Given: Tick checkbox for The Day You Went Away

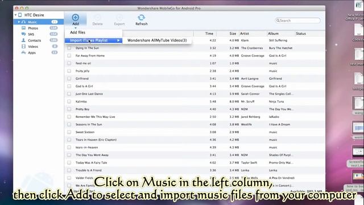Looking at the screenshot, I should (x=69, y=155).
